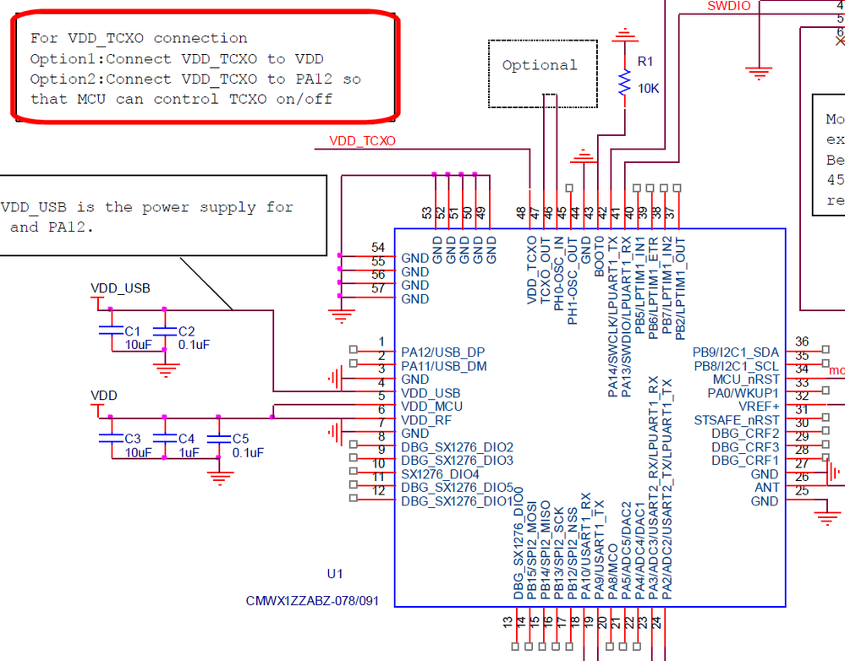
Task: Select capacitor C1 symbol
Action: [111, 330]
